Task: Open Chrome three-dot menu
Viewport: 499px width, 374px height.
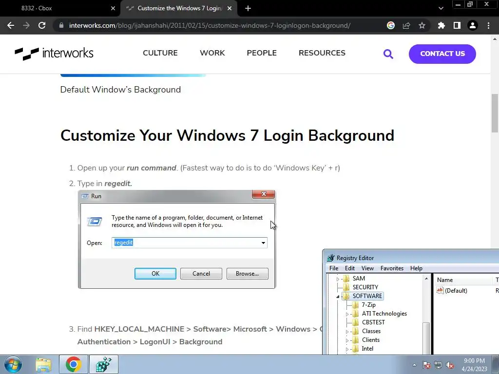Action: [x=488, y=25]
